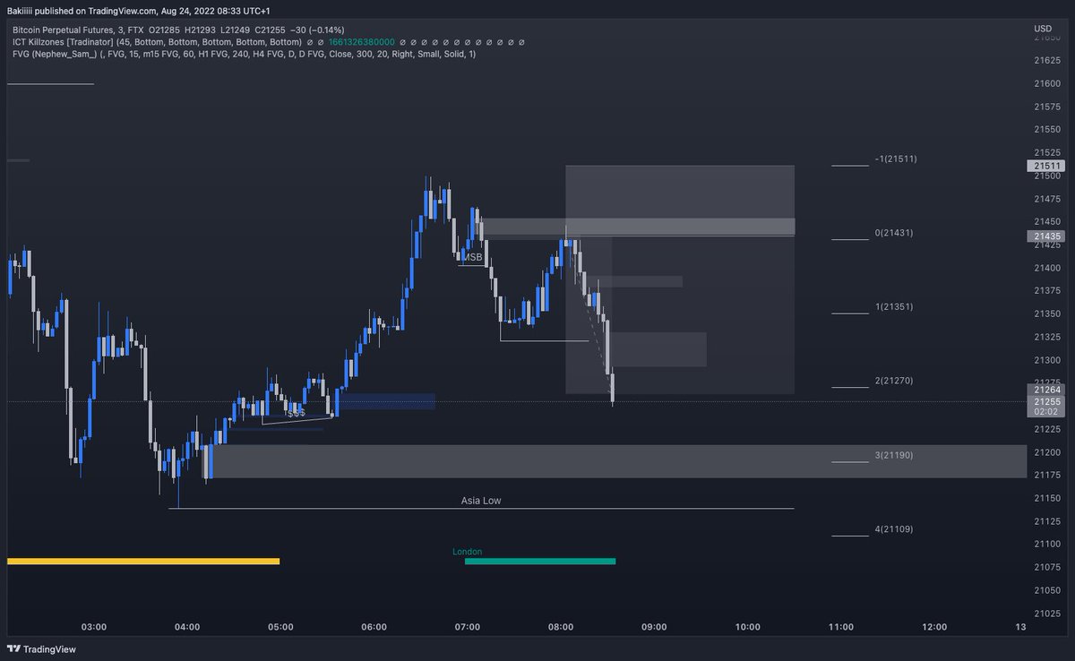Click the 21475 price axis label
The height and width of the screenshot is (661, 1075).
(1047, 199)
